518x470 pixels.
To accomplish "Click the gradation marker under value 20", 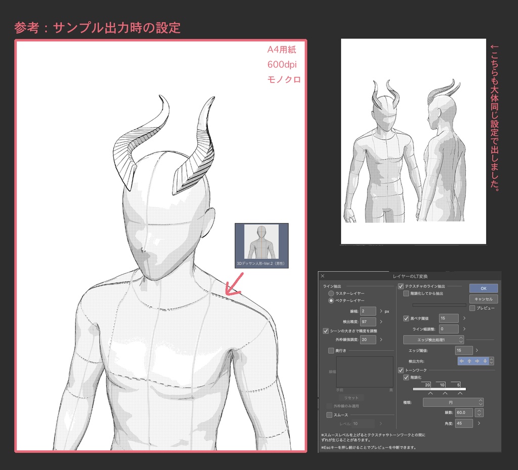I will [x=430, y=394].
